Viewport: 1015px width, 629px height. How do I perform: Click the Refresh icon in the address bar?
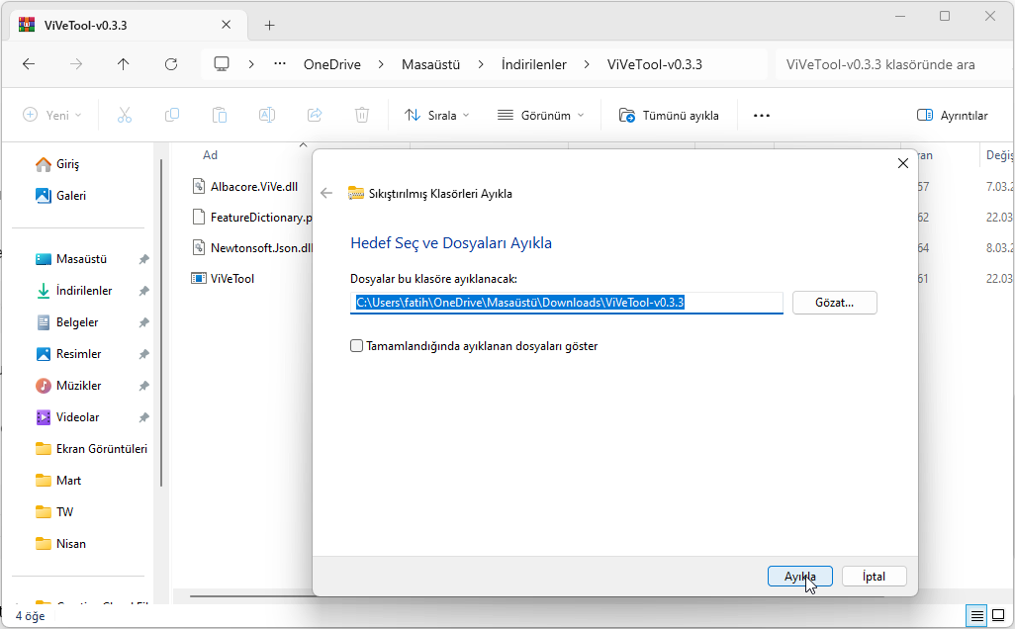(x=170, y=63)
